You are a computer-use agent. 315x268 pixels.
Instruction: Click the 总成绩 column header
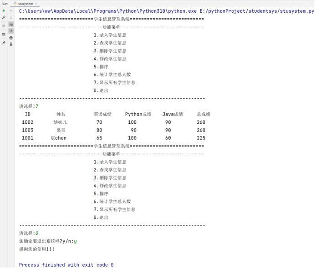(x=203, y=114)
